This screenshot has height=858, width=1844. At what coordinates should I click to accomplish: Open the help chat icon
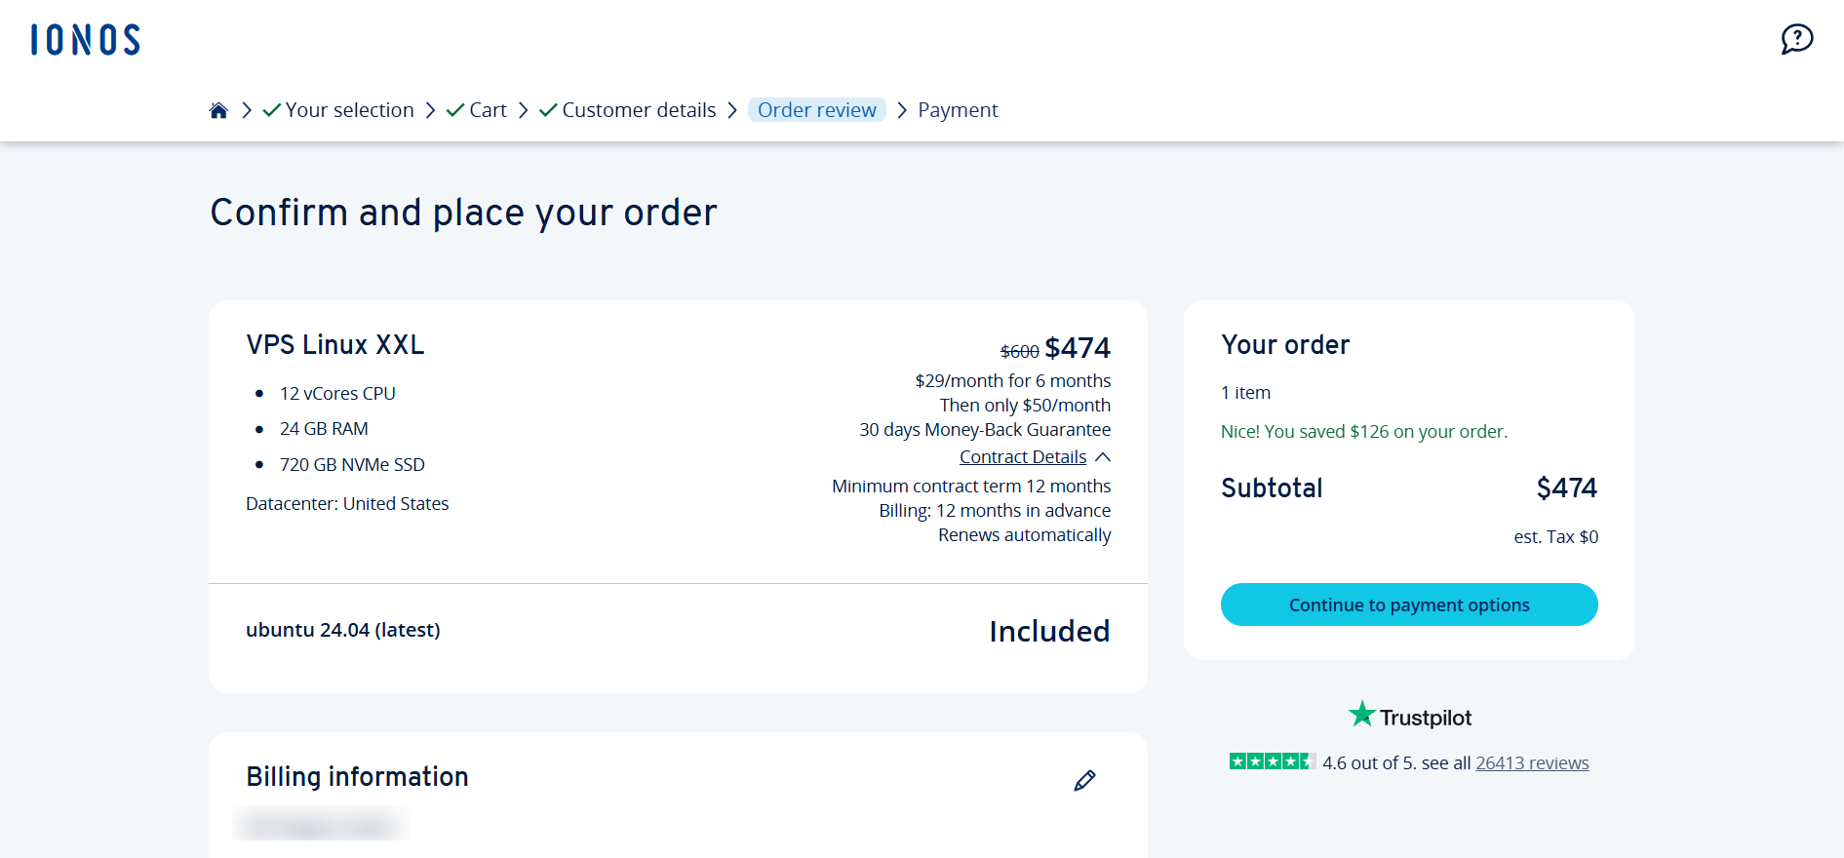coord(1796,39)
